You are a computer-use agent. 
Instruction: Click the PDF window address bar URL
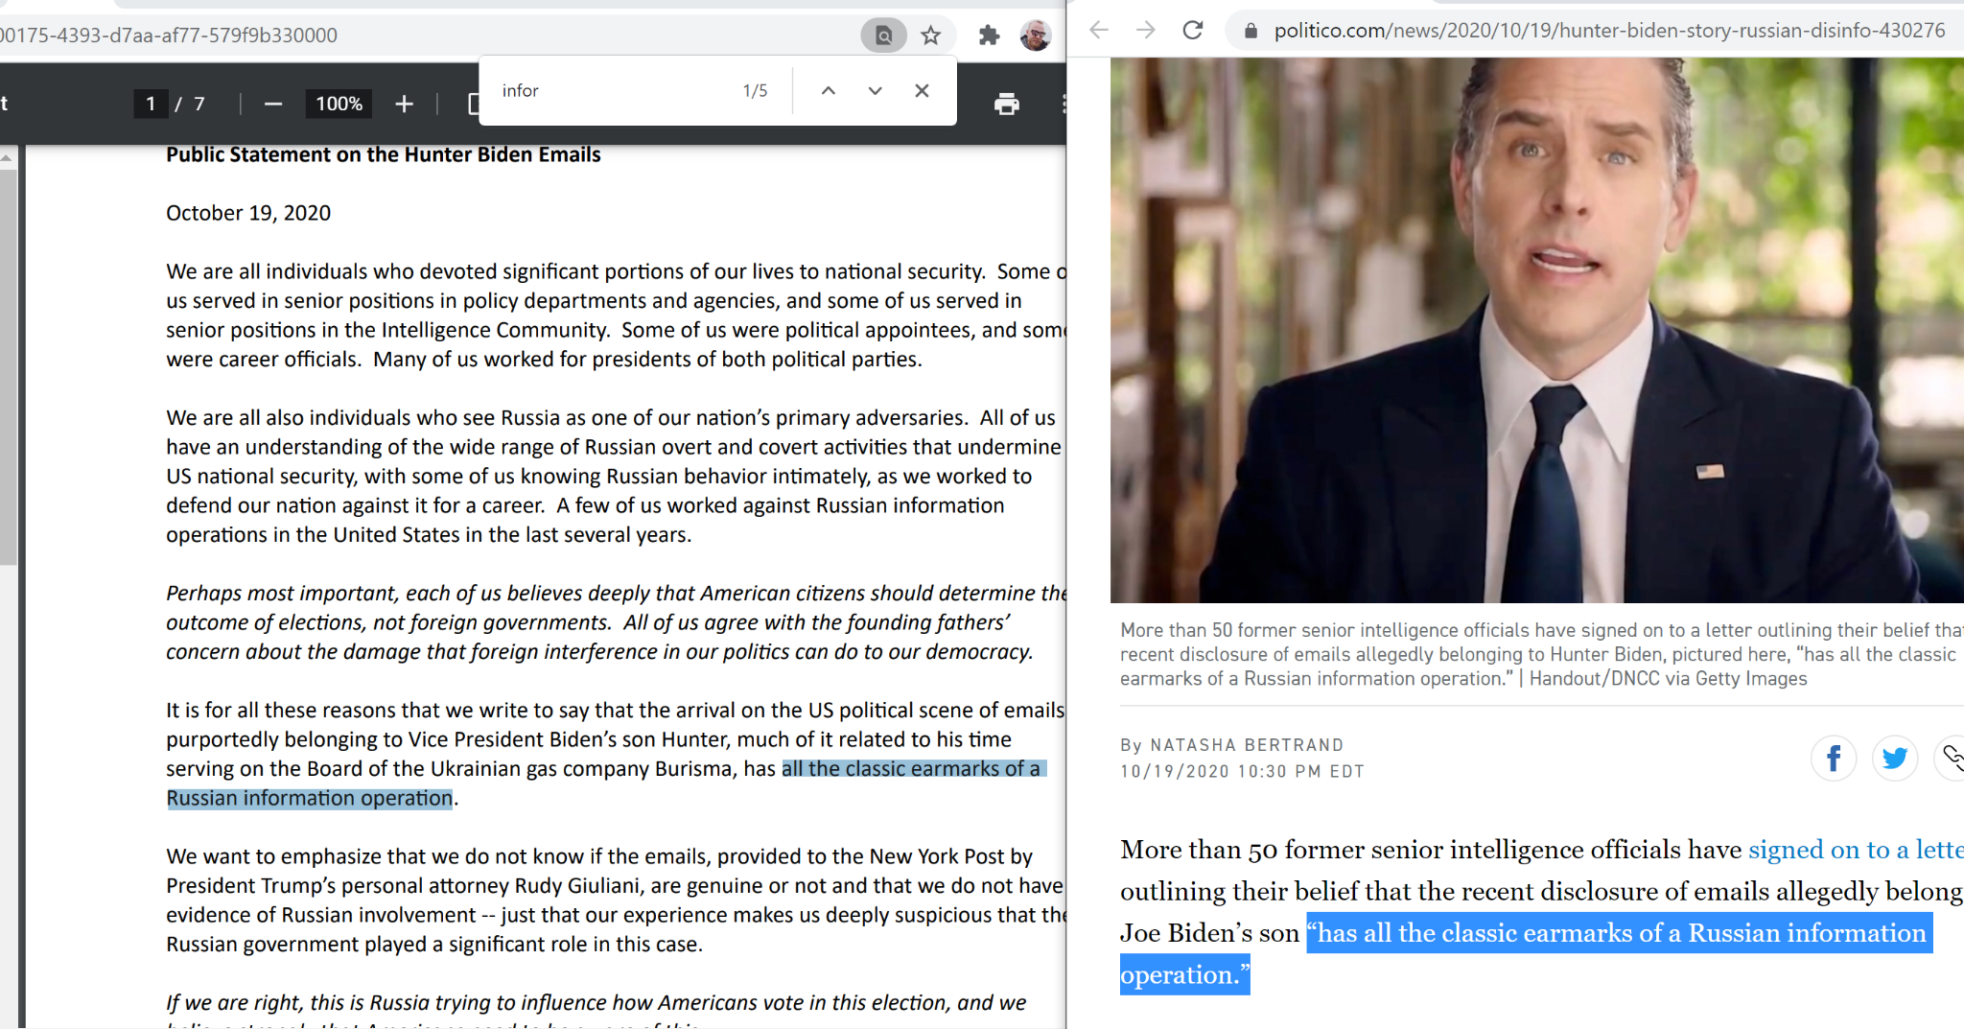click(169, 35)
